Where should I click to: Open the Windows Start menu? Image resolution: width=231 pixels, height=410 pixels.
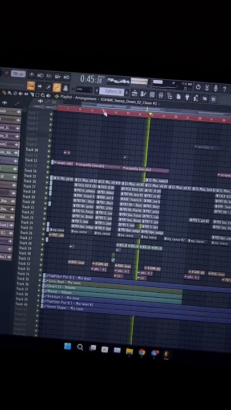[67, 346]
